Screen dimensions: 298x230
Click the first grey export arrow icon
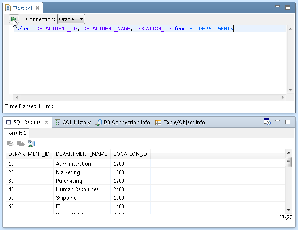10,144
